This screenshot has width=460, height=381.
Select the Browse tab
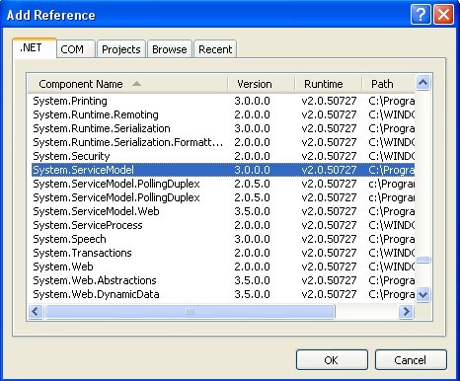(170, 49)
